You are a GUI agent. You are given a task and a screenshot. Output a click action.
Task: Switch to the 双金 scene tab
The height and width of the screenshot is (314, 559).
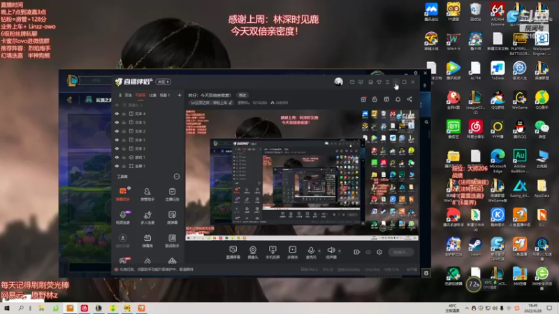click(x=129, y=96)
